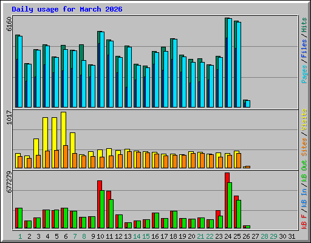Click day 20 on the x-axis
The width and height of the screenshot is (311, 243).
click(x=191, y=236)
